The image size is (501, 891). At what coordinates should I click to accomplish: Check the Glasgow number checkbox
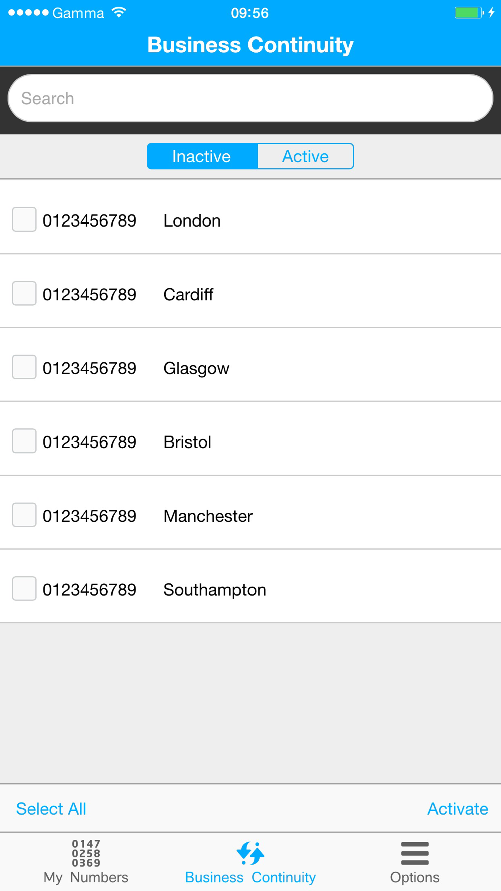coord(24,367)
